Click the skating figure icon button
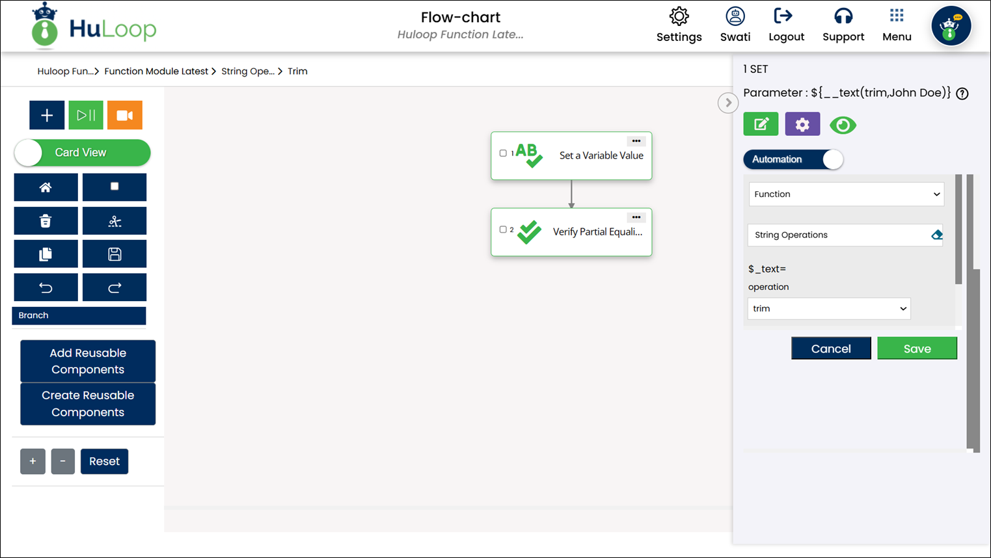 tap(115, 221)
